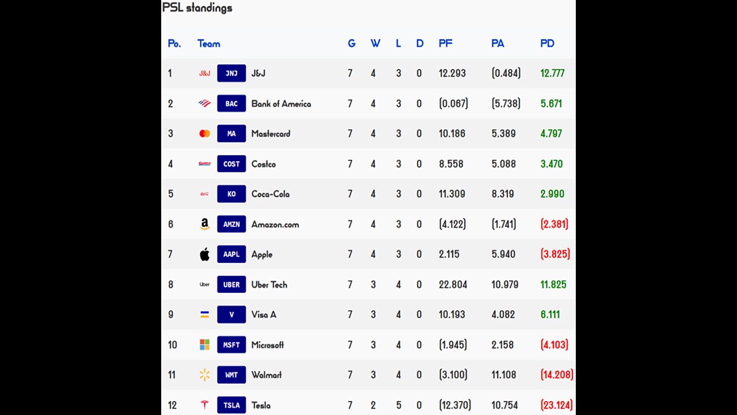The height and width of the screenshot is (415, 737).
Task: Click the Walmart spark logo
Action: point(204,375)
